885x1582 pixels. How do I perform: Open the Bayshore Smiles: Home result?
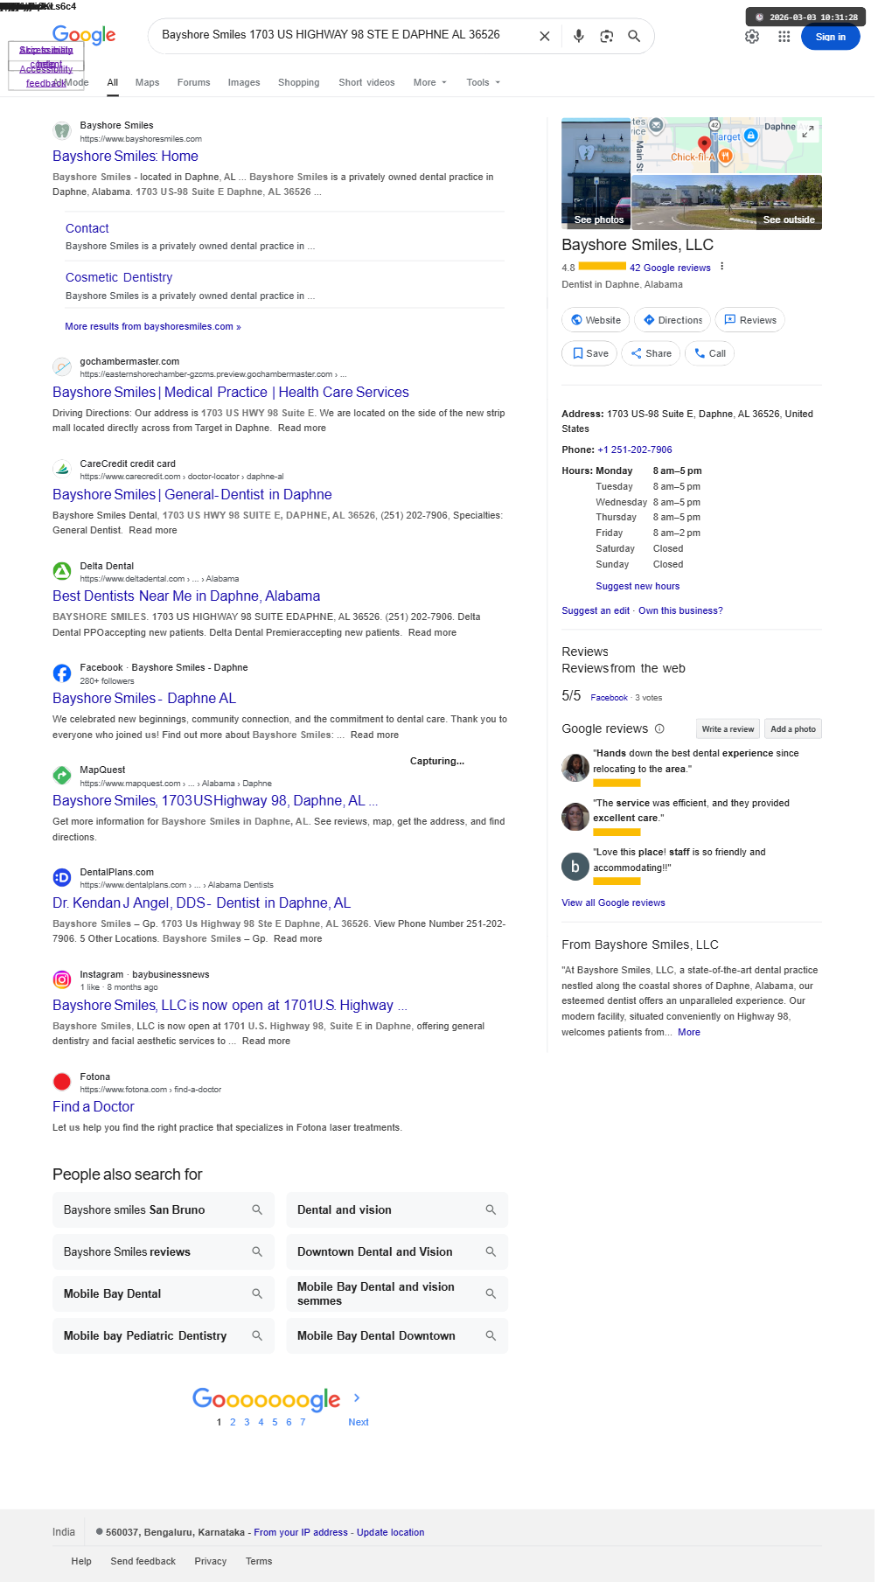click(x=125, y=156)
